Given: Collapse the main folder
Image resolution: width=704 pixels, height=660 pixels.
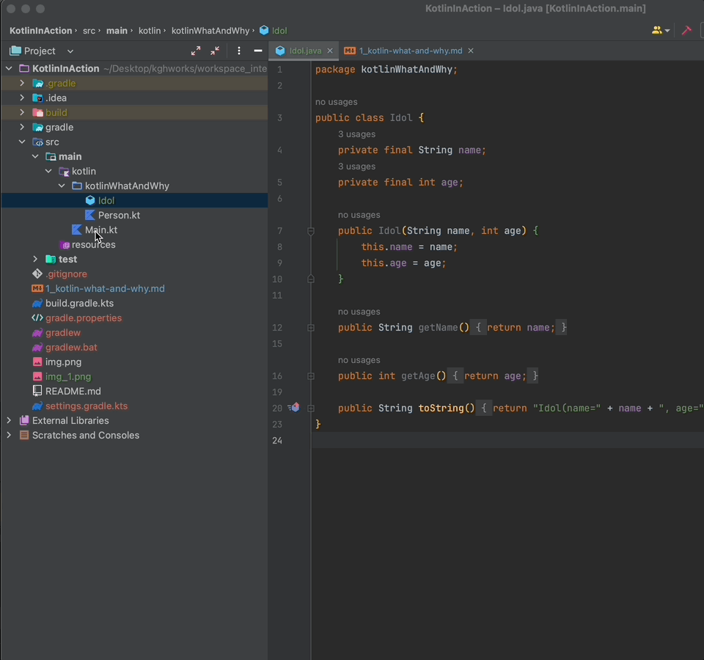Looking at the screenshot, I should [35, 156].
